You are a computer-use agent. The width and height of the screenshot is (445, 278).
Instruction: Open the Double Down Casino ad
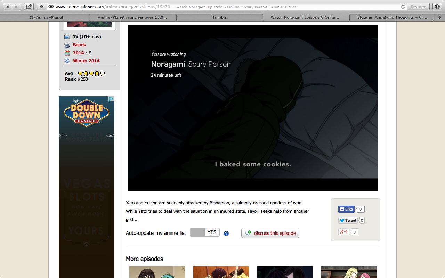tap(87, 187)
